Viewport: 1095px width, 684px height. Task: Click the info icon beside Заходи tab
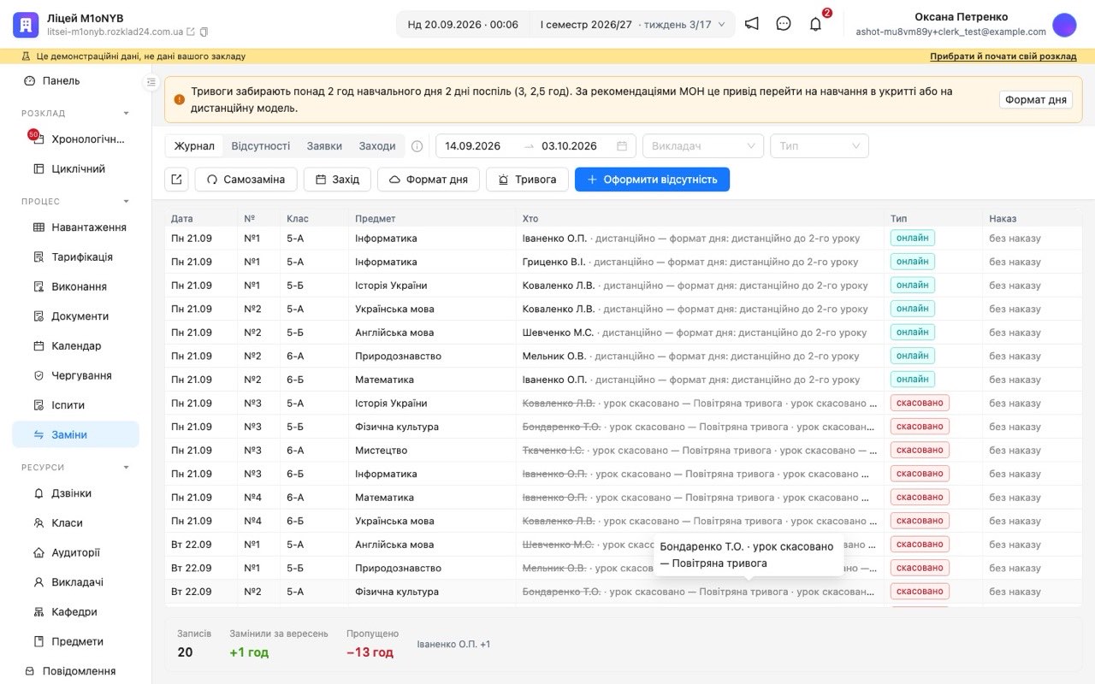417,146
